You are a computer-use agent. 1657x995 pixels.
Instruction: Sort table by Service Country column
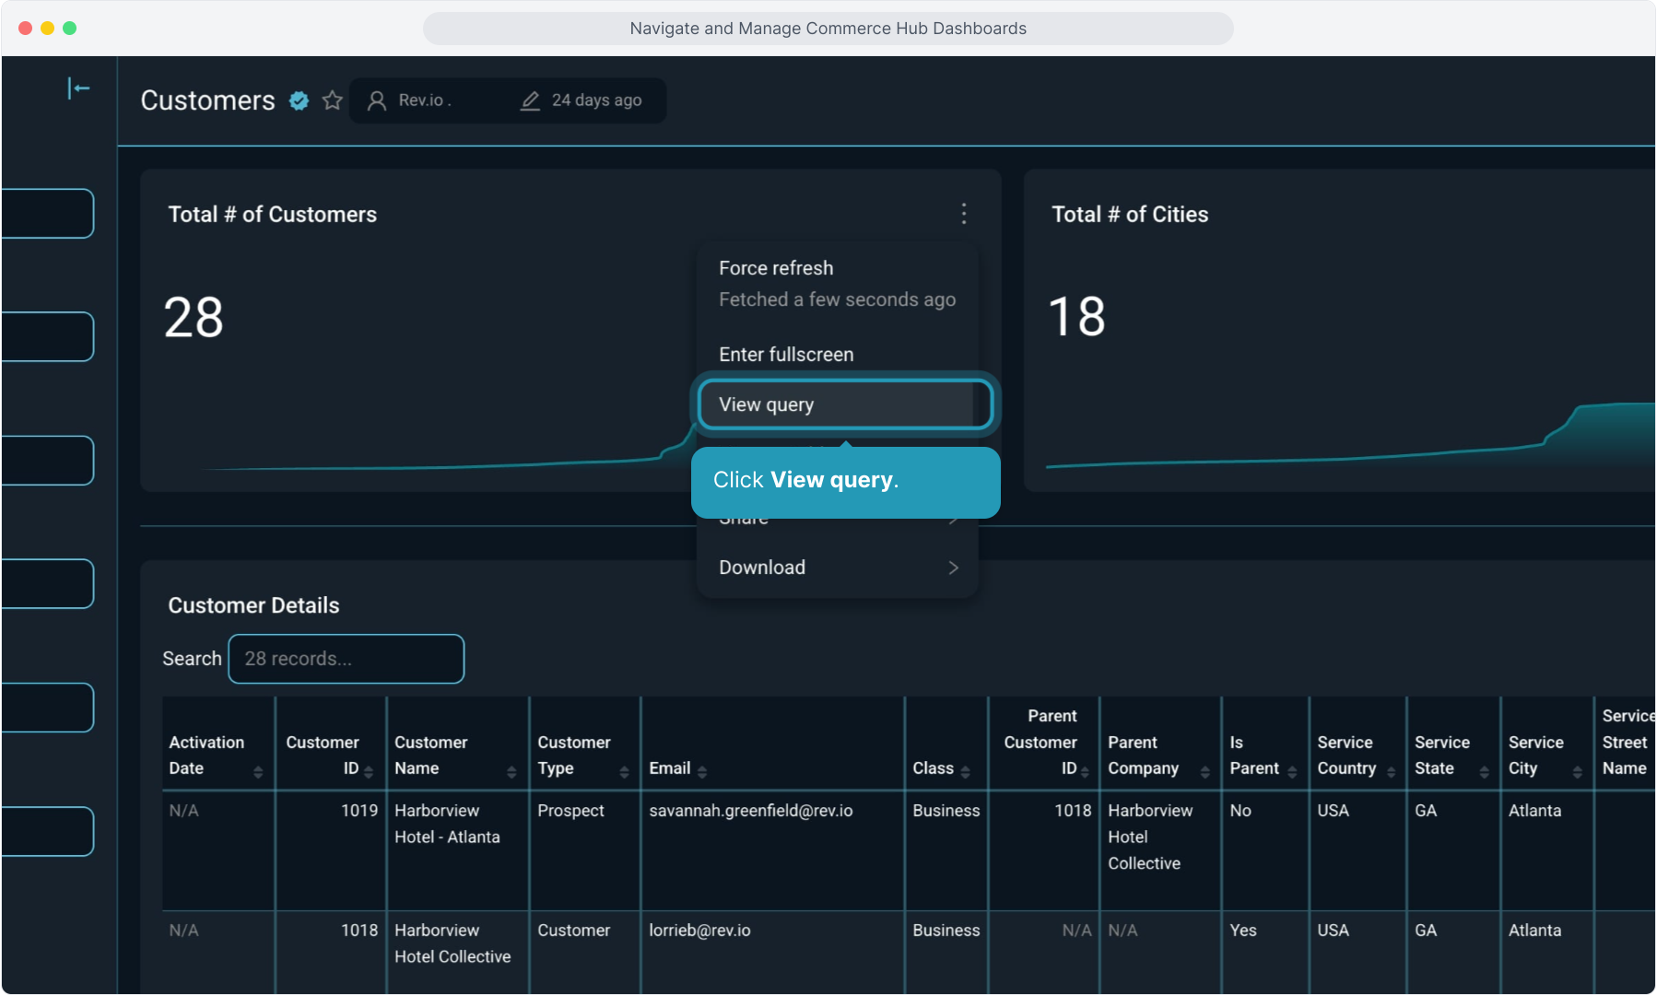[1391, 772]
